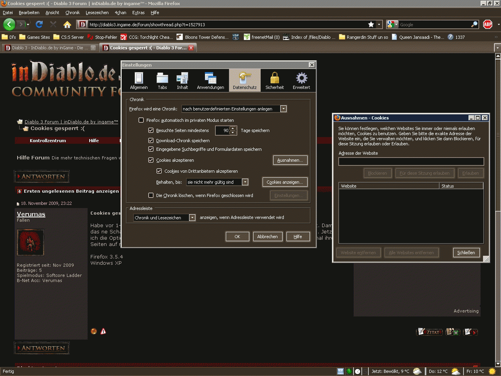This screenshot has height=376, width=501.
Task: Open the Behalten bis dropdown
Action: click(245, 182)
